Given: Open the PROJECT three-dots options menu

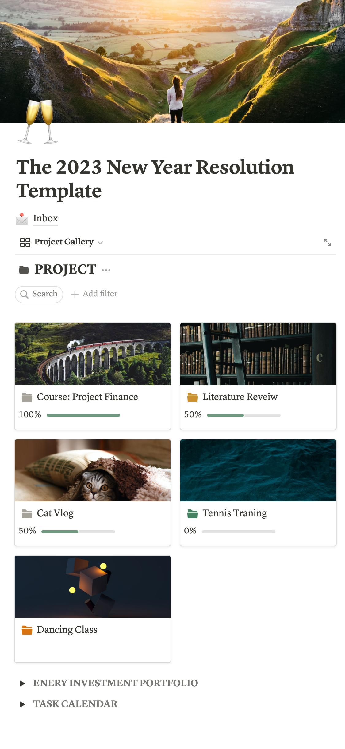Looking at the screenshot, I should click(x=106, y=270).
